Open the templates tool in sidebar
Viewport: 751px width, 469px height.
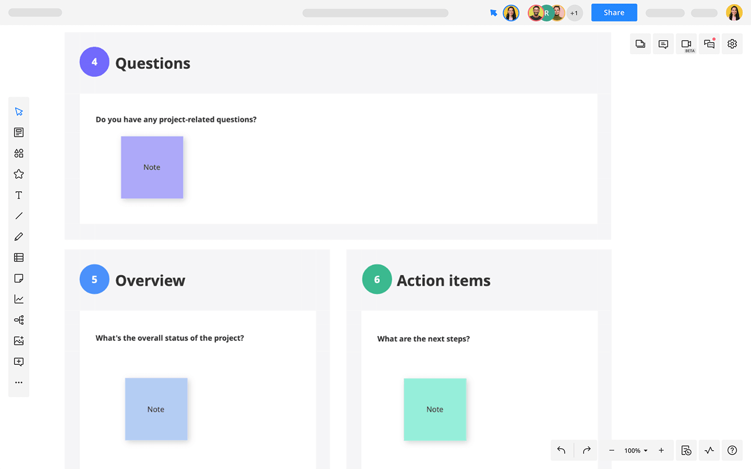pos(19,132)
